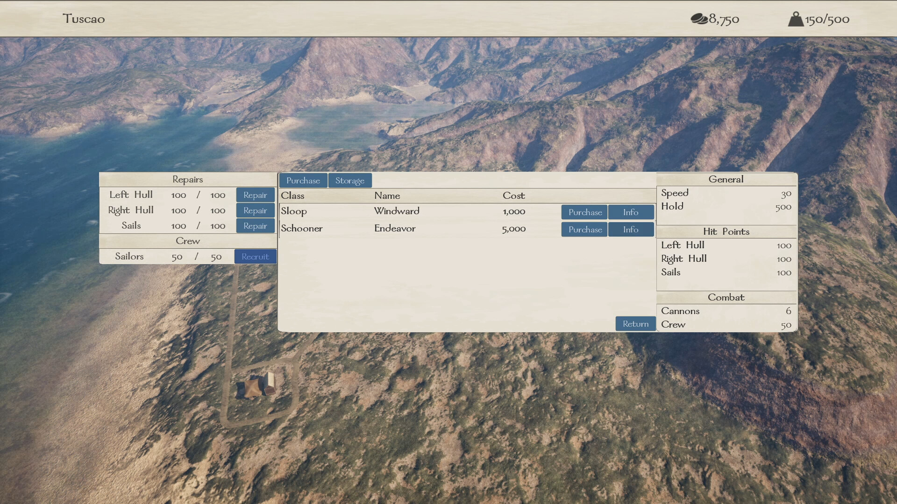
Task: Click the 8,750 gold amount
Action: pyautogui.click(x=724, y=19)
